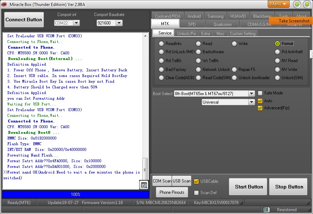Select the Repair FS option

[x=234, y=70]
